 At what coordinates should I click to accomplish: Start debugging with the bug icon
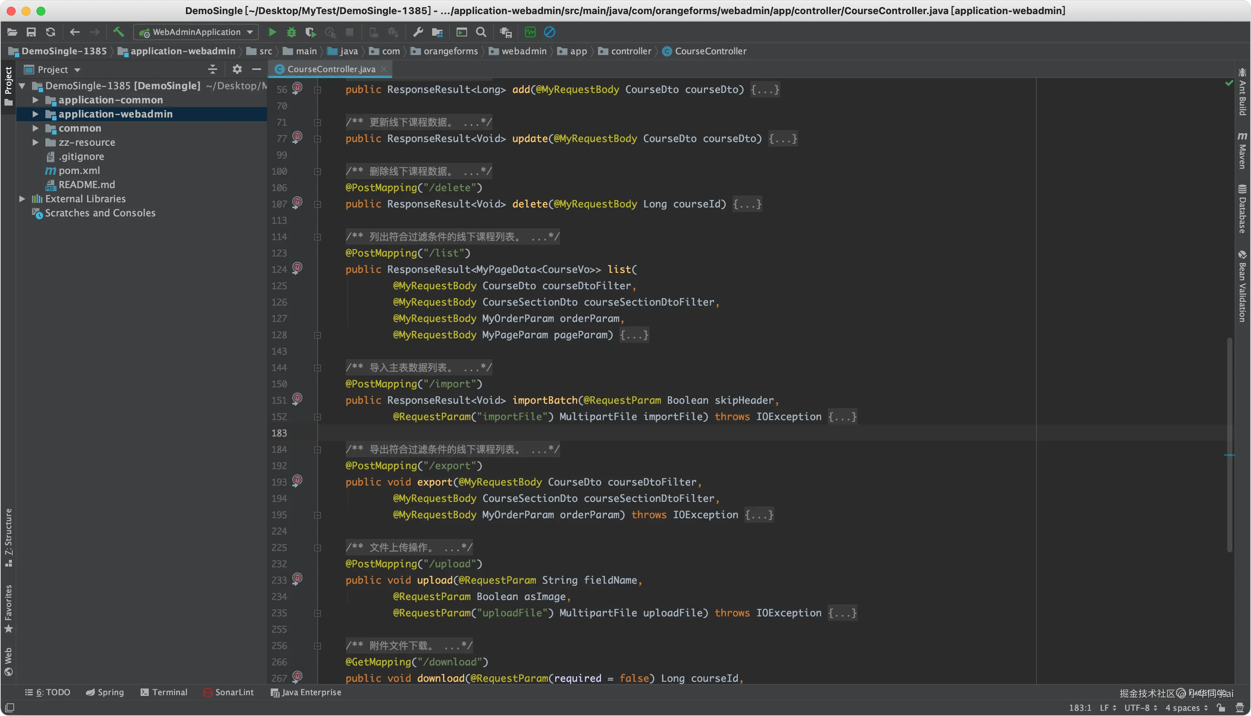[x=291, y=32]
